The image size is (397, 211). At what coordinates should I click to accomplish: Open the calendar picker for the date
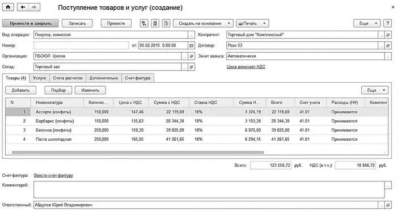(192, 45)
